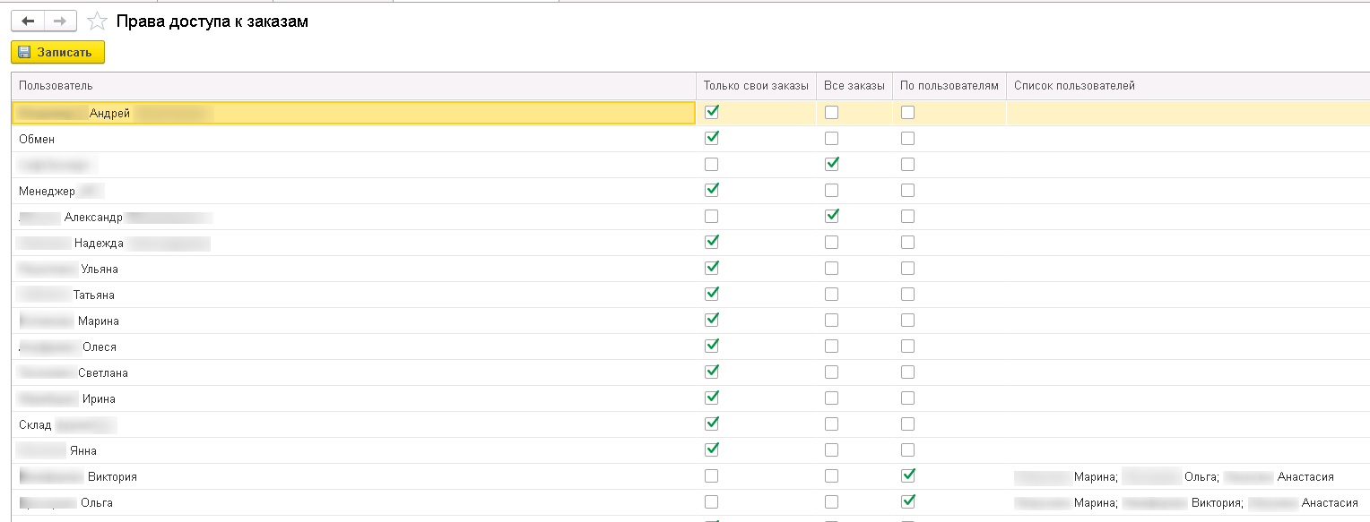Image resolution: width=1370 pixels, height=522 pixels.
Task: Add page to favorites with star icon
Action: pyautogui.click(x=97, y=21)
